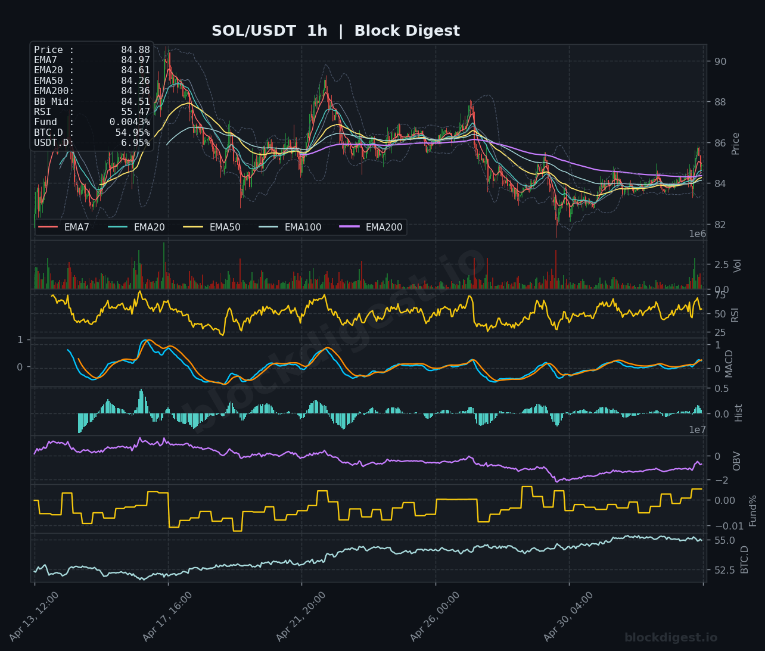Click the purple EMA200 line sample in legend
This screenshot has height=651, width=765.
coord(349,227)
